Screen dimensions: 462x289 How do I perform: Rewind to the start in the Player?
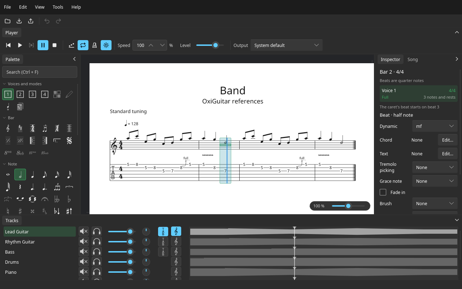tap(8, 45)
